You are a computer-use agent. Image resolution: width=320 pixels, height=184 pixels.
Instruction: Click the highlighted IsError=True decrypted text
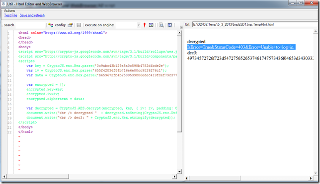point(241,47)
